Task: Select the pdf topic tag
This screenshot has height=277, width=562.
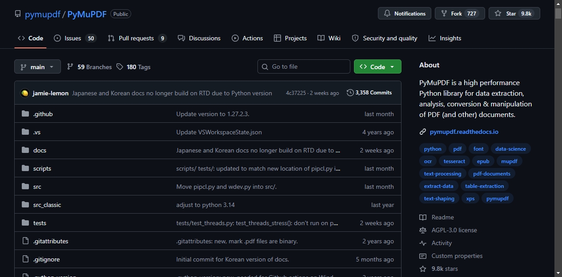Action: [458, 149]
